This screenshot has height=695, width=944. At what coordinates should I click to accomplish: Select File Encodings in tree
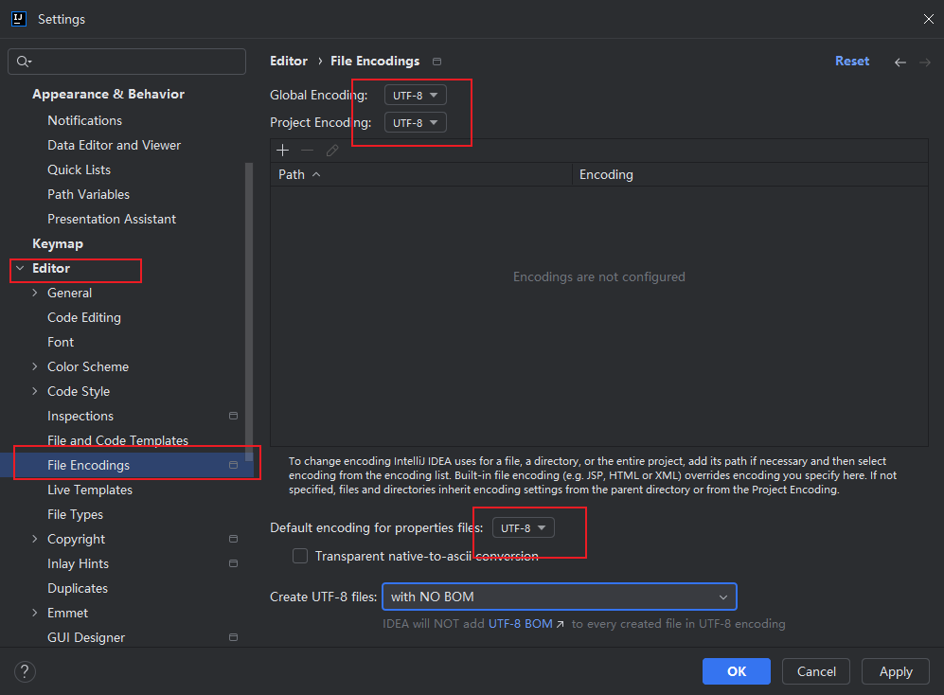[127, 465]
